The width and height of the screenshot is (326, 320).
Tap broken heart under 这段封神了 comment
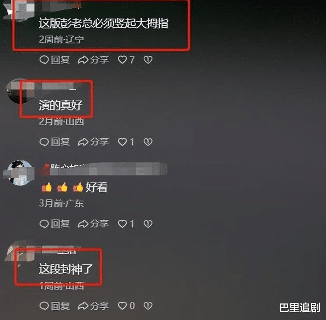(148, 306)
